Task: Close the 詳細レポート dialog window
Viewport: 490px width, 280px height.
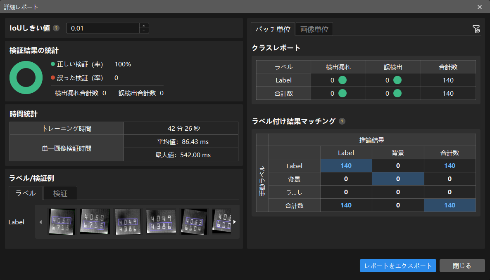Action: (x=480, y=7)
